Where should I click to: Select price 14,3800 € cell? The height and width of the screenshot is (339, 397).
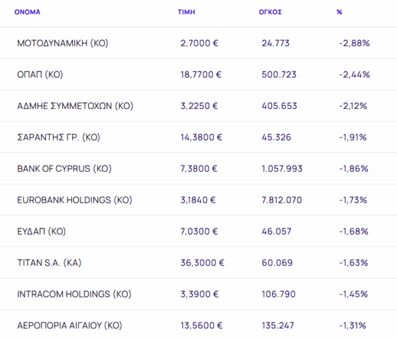click(201, 137)
